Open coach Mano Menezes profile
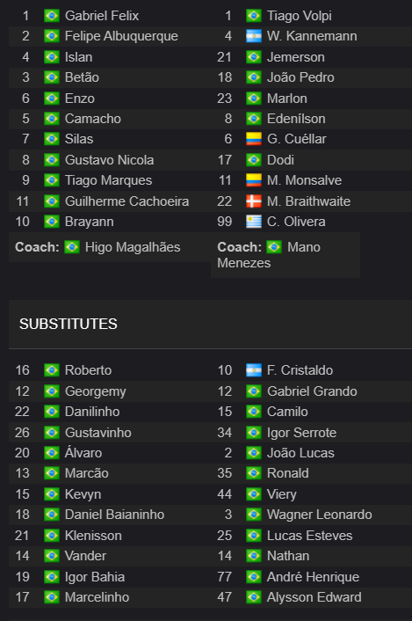The width and height of the screenshot is (412, 621). [x=269, y=255]
